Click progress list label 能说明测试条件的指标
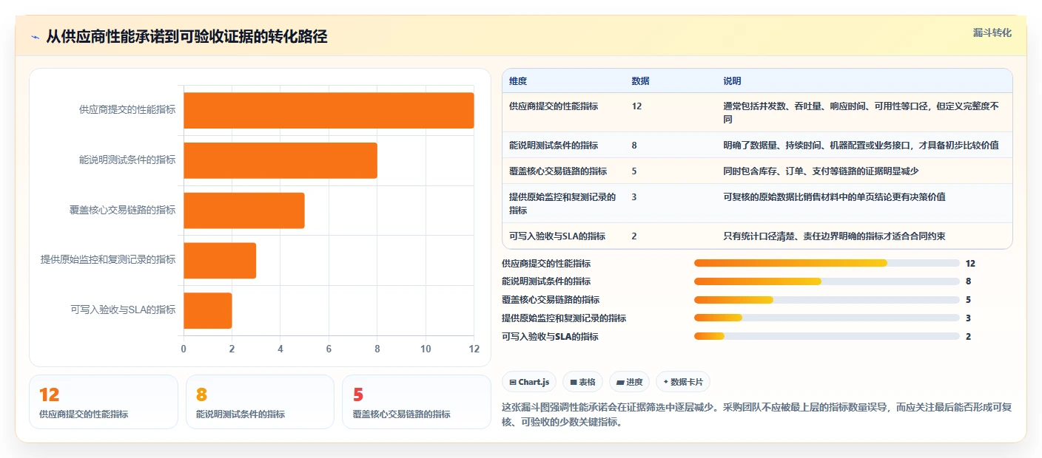The width and height of the screenshot is (1042, 458). click(x=546, y=281)
